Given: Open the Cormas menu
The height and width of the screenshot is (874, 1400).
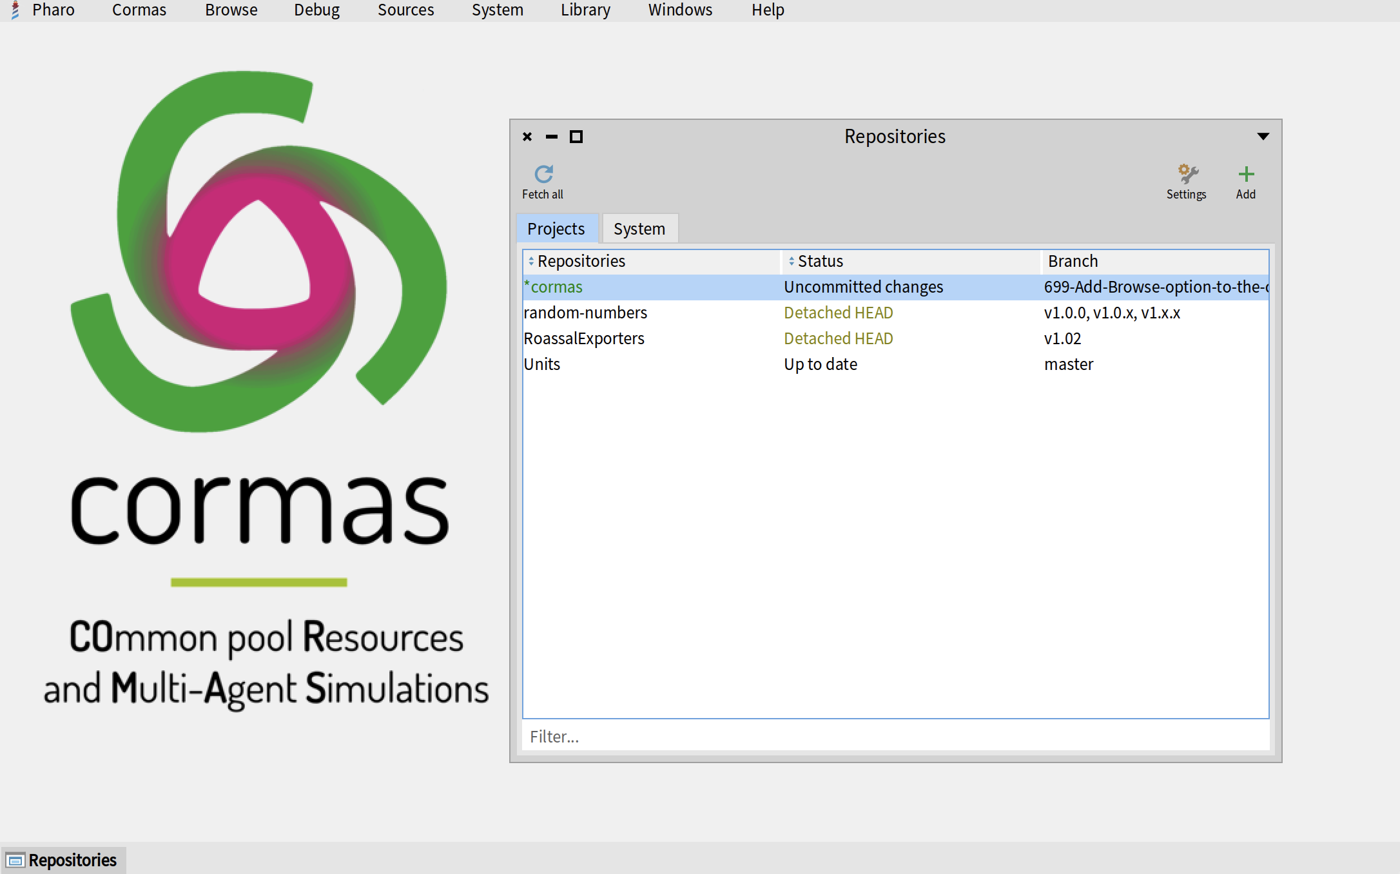Looking at the screenshot, I should pyautogui.click(x=139, y=10).
